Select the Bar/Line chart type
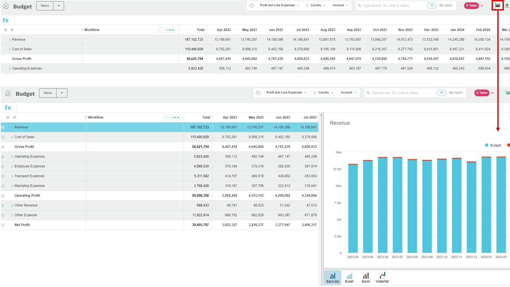The height and width of the screenshot is (287, 510). [332, 278]
